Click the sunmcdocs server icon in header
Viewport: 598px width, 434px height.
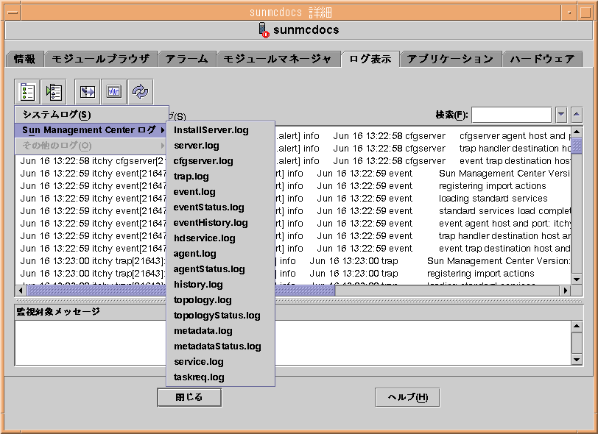coord(264,30)
